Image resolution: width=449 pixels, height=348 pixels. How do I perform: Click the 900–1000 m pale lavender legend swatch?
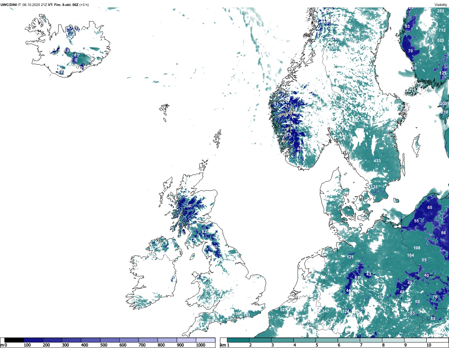(186, 340)
